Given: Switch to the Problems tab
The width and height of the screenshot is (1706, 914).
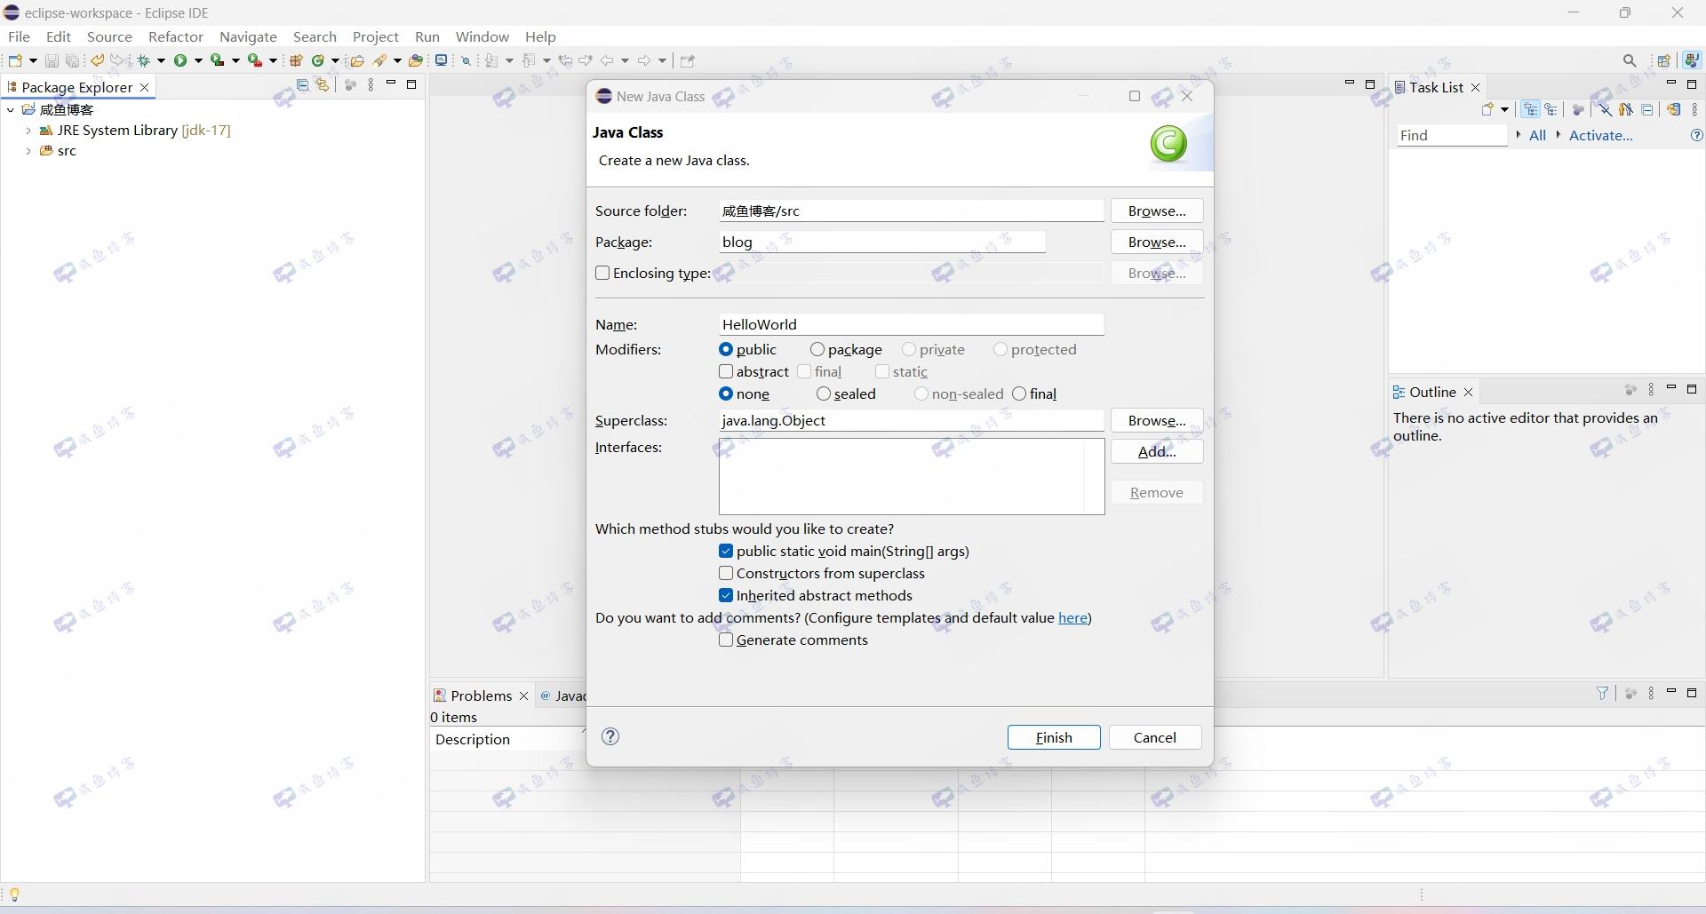Looking at the screenshot, I should click(x=481, y=695).
